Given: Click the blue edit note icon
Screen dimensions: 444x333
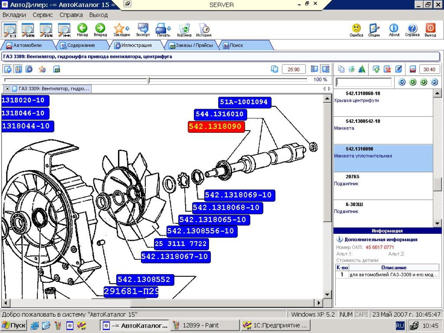Looking at the screenshot, I should (398, 69).
